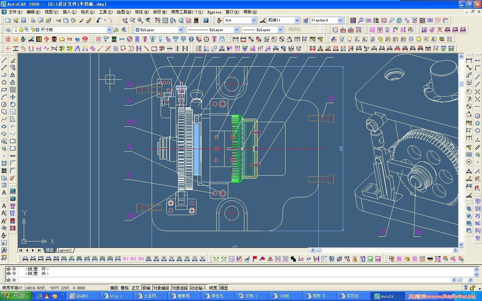Click the Plot printer icon
Screen dimensions: 482x301
pos(33,20)
